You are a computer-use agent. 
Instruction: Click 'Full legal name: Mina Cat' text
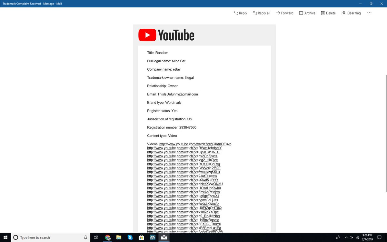click(x=166, y=61)
